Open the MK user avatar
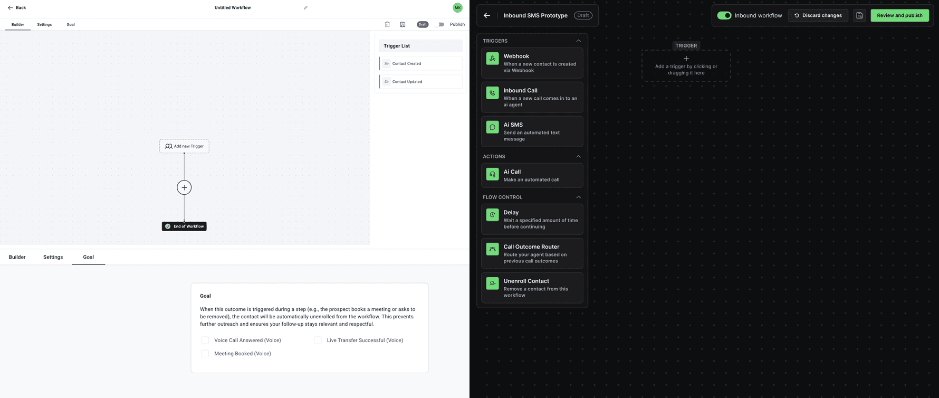Screen dimensions: 939x398 pos(457,7)
